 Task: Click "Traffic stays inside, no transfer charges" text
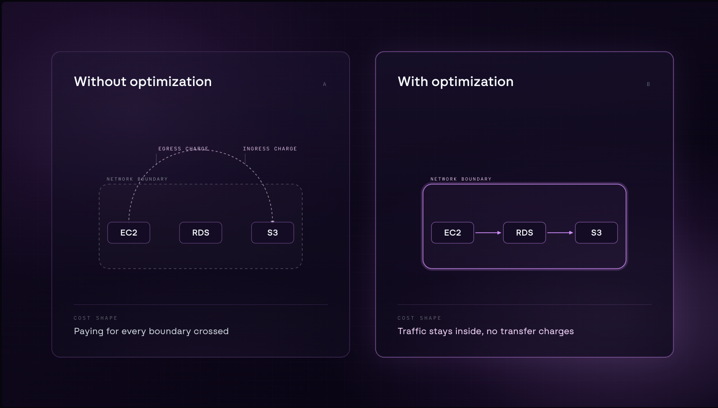click(x=486, y=331)
